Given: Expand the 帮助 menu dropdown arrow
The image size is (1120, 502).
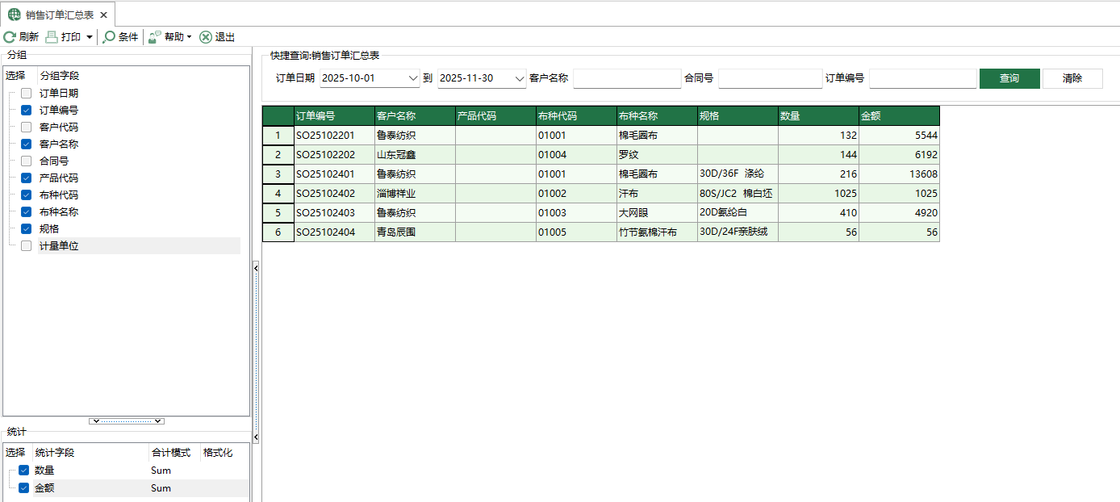Looking at the screenshot, I should (189, 36).
